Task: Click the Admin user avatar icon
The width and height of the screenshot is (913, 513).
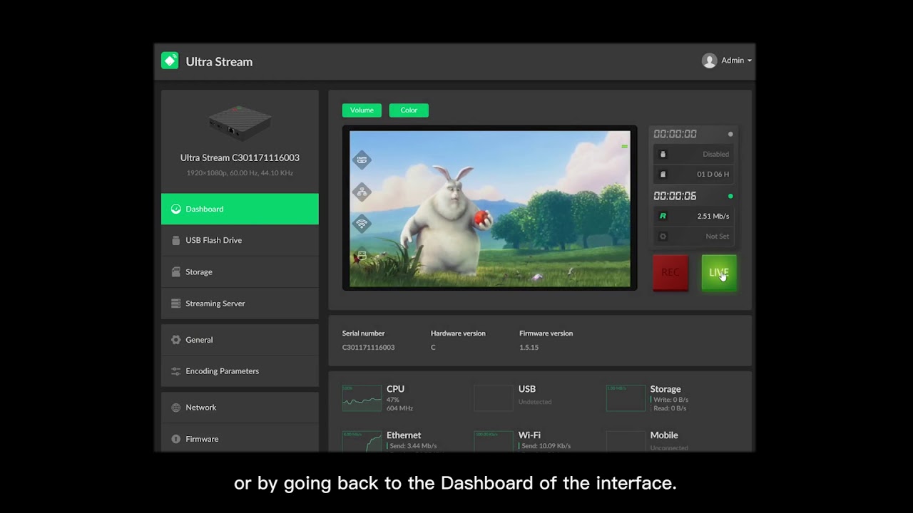Action: pyautogui.click(x=709, y=61)
